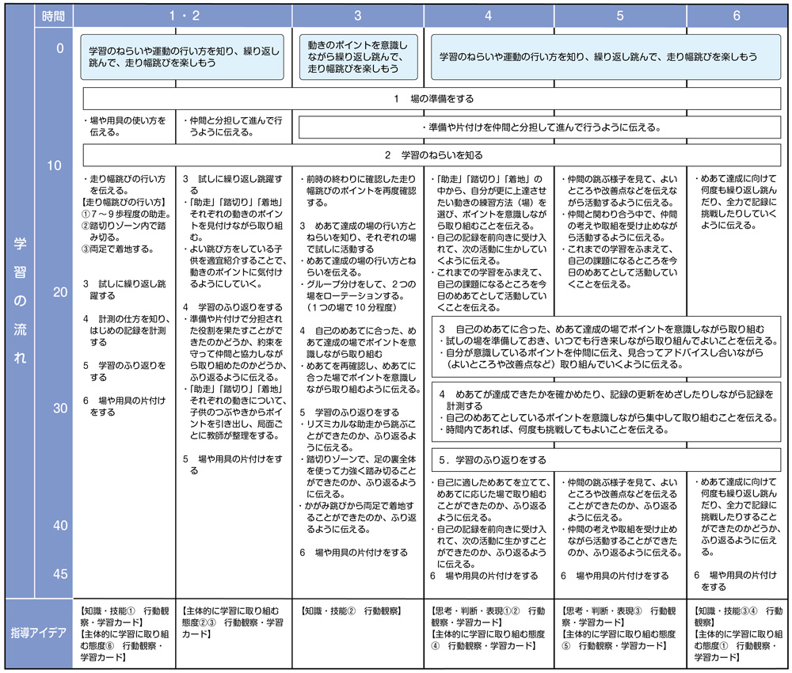Select column header '3'

click(358, 16)
